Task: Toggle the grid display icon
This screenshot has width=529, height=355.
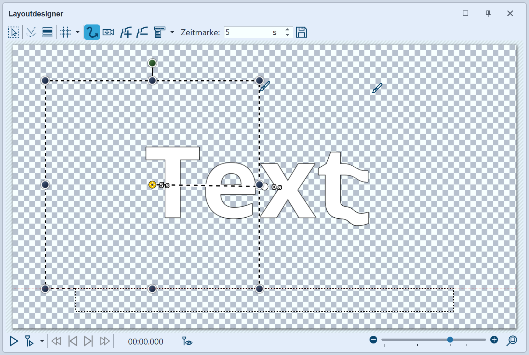Action: pos(65,32)
